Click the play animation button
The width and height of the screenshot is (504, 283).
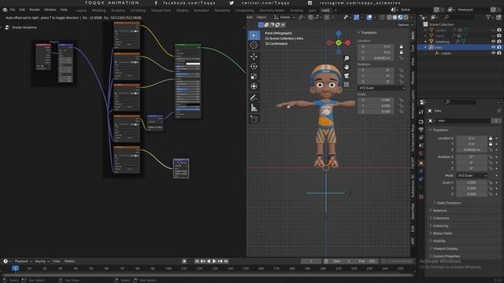214,261
